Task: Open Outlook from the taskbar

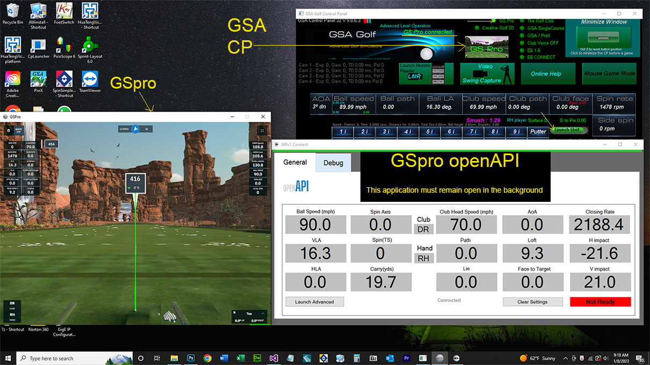Action: tap(390, 358)
